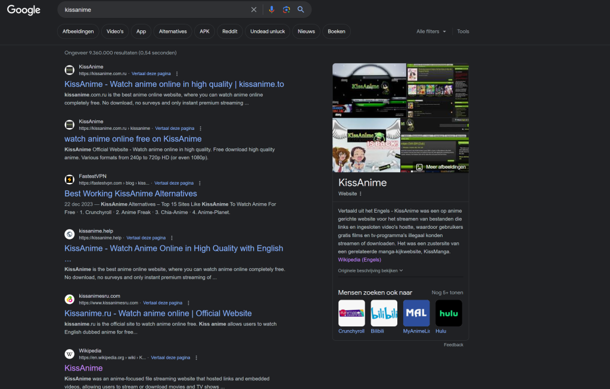Click the Feedback link below knowledge panel
The width and height of the screenshot is (610, 389).
click(x=453, y=345)
